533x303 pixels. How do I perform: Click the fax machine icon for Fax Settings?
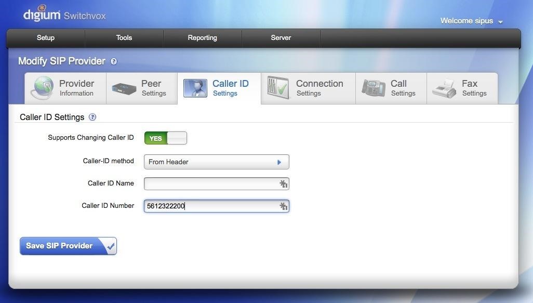[444, 89]
